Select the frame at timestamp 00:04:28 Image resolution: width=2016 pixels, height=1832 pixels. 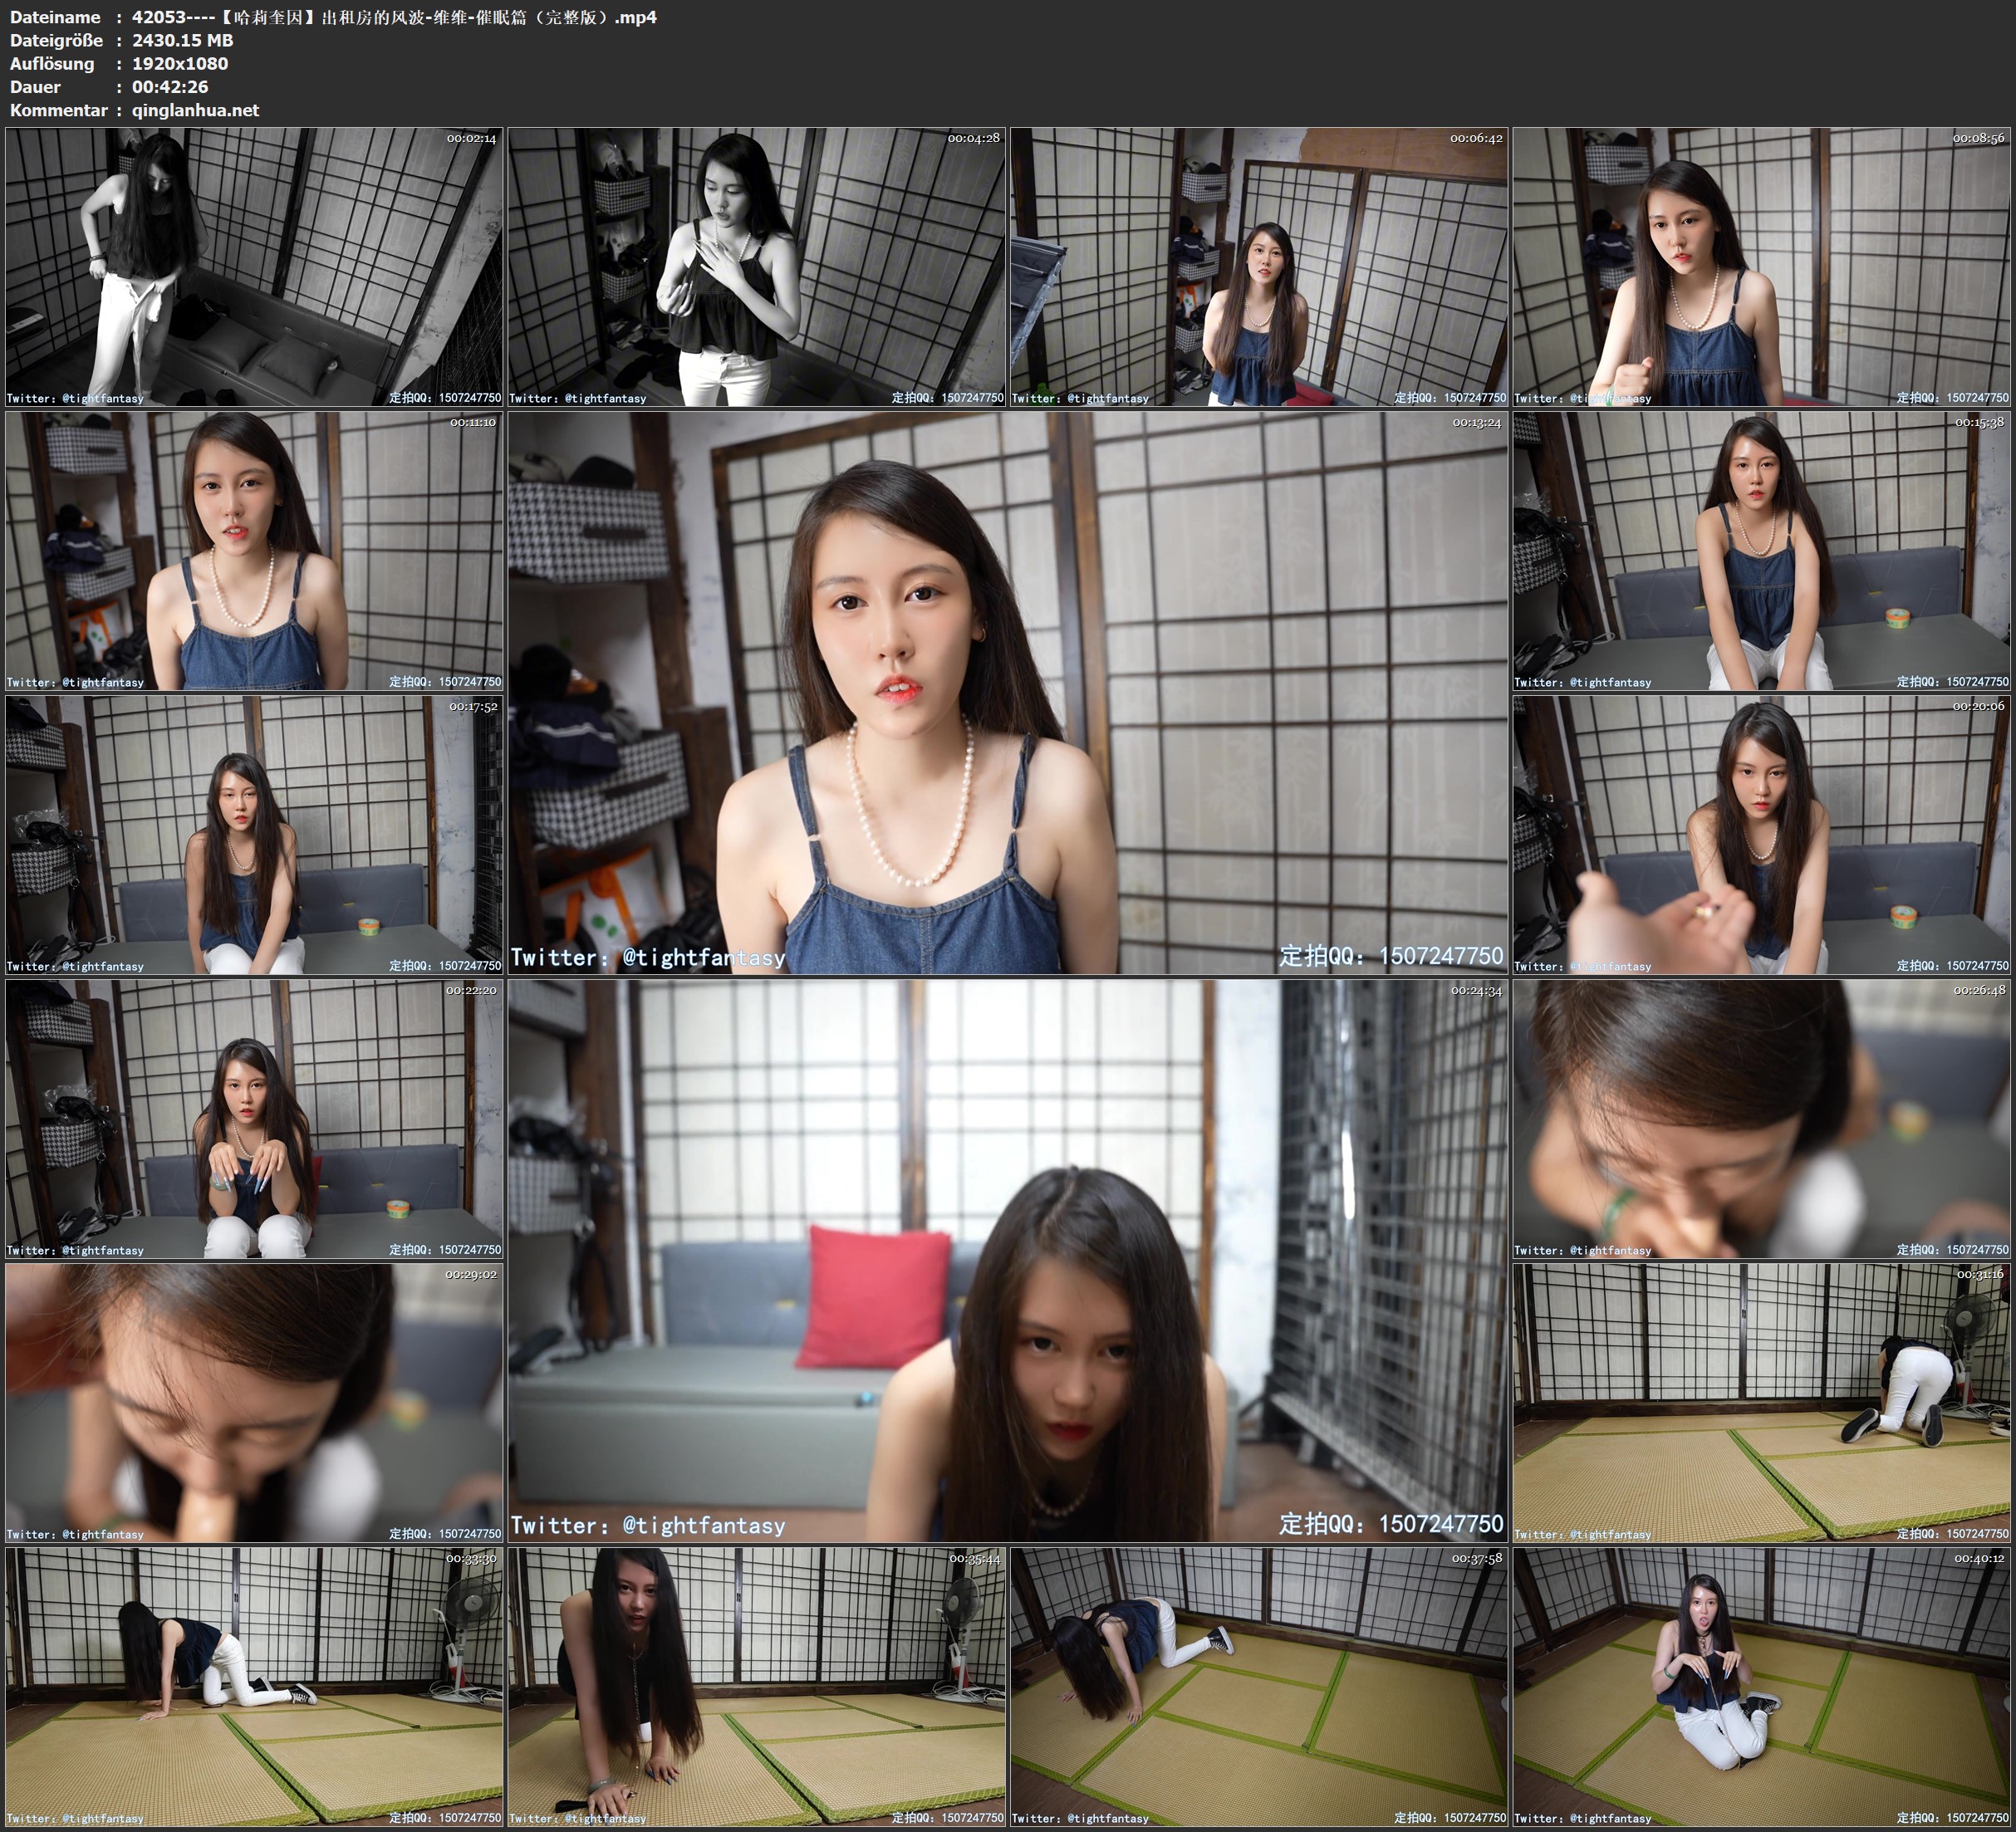click(756, 267)
